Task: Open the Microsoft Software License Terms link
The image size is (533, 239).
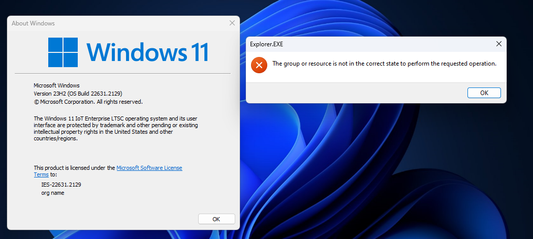Action: [x=108, y=171]
